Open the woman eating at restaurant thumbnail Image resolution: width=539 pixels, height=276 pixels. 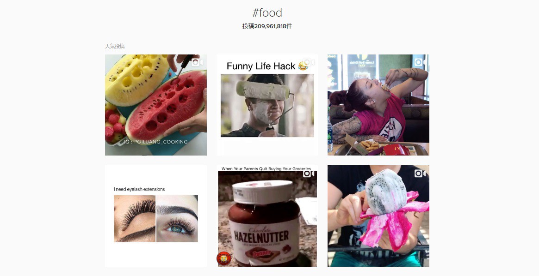click(378, 105)
